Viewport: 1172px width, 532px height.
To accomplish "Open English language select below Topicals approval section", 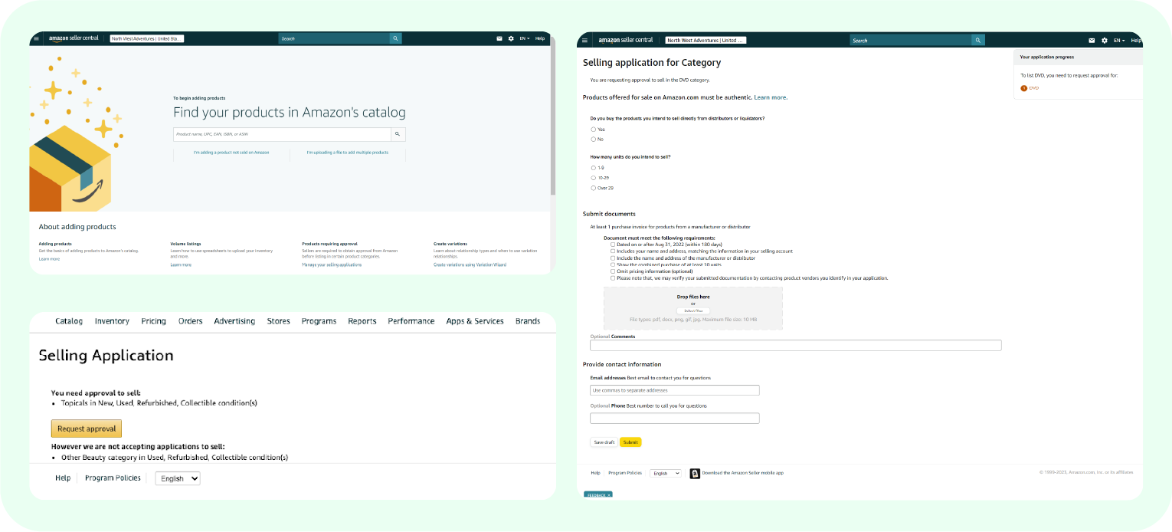I will pos(178,478).
